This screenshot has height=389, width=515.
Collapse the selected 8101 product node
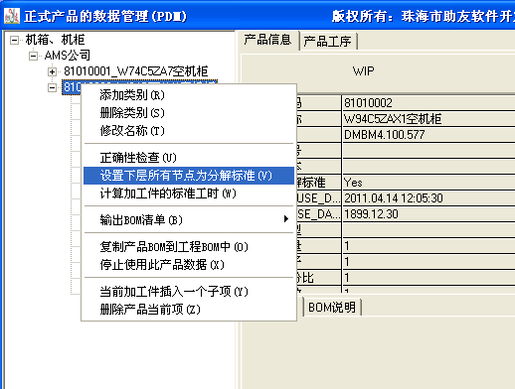tap(52, 87)
